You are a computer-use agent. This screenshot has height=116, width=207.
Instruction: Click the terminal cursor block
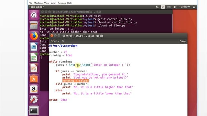(41, 57)
